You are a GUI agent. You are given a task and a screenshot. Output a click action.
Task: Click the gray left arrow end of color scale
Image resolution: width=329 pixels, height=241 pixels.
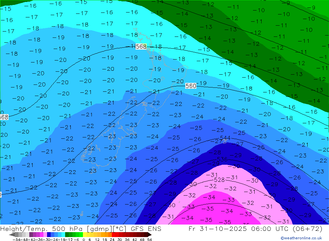click(x=12, y=234)
